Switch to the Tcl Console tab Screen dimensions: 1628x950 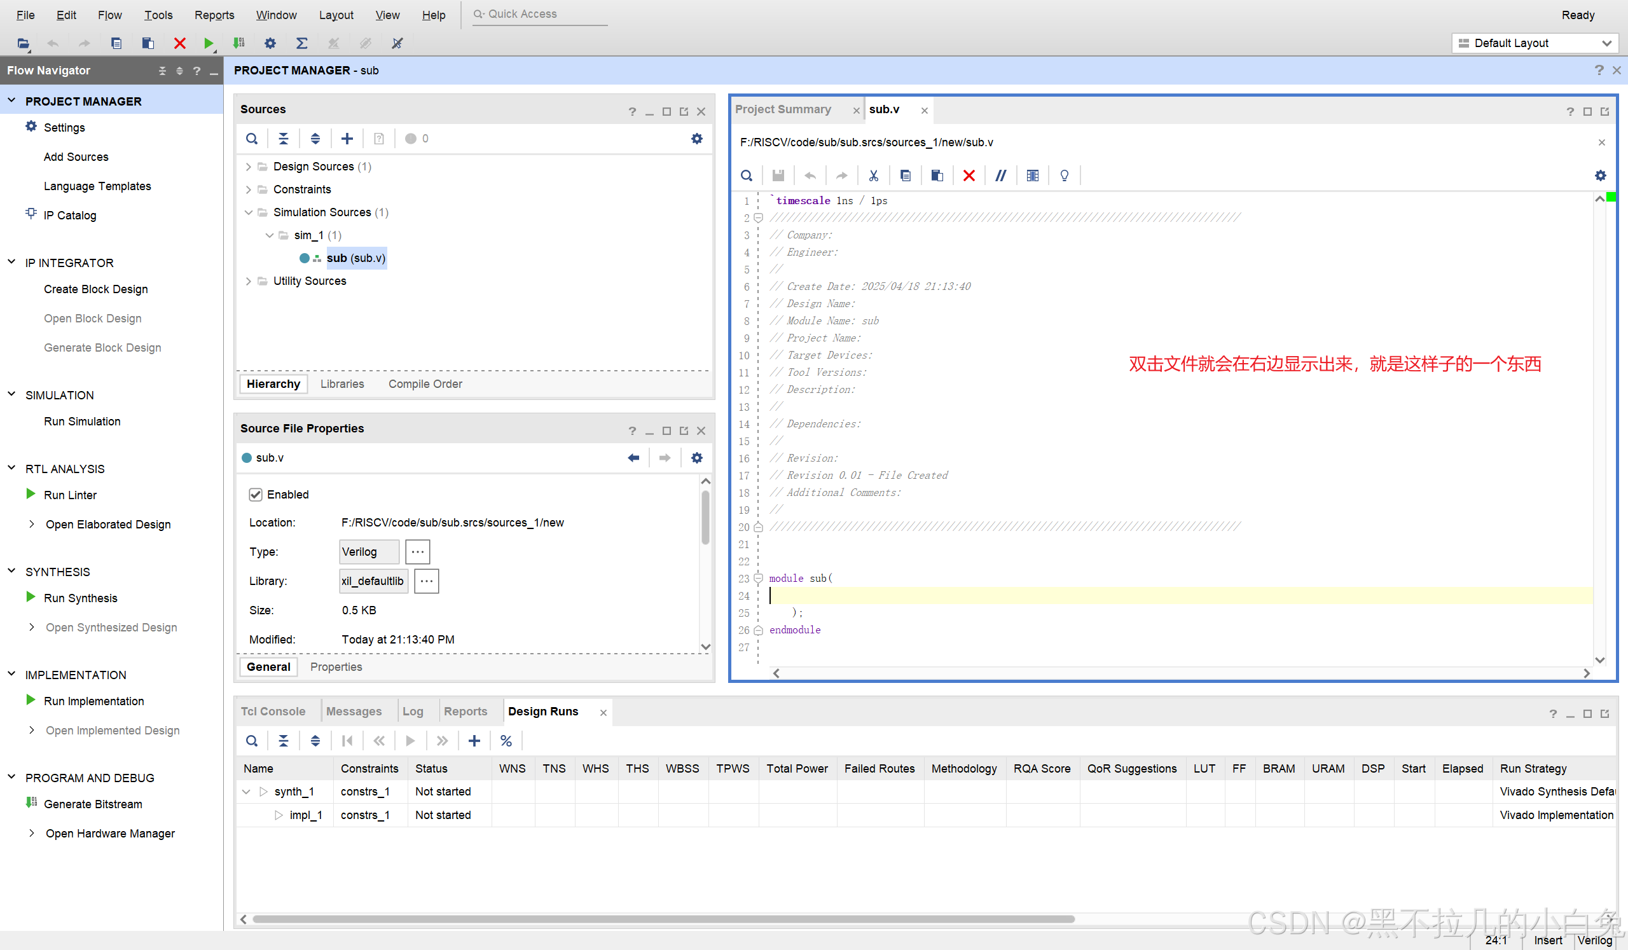(x=273, y=711)
